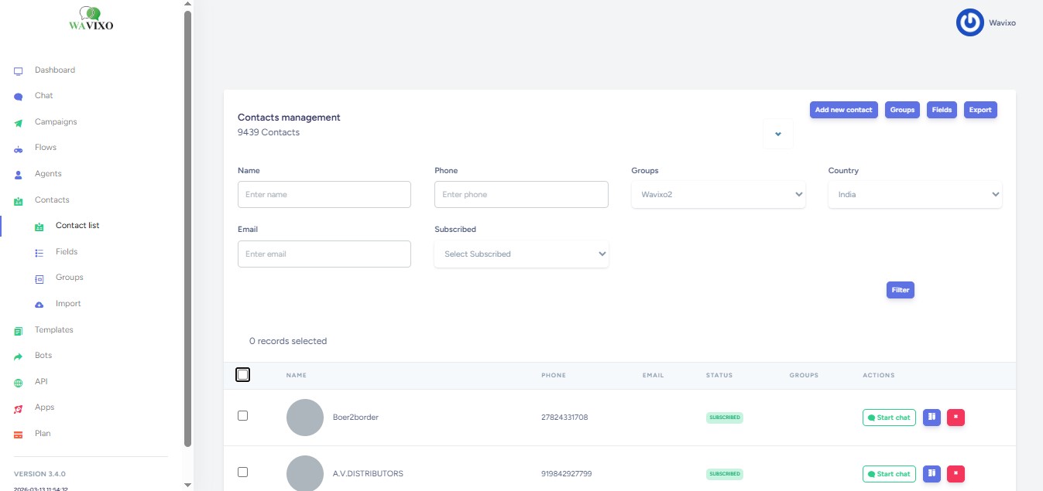Click the blue edit icon for A.V.DISTRIBUTORS
Image resolution: width=1043 pixels, height=491 pixels.
click(x=931, y=474)
